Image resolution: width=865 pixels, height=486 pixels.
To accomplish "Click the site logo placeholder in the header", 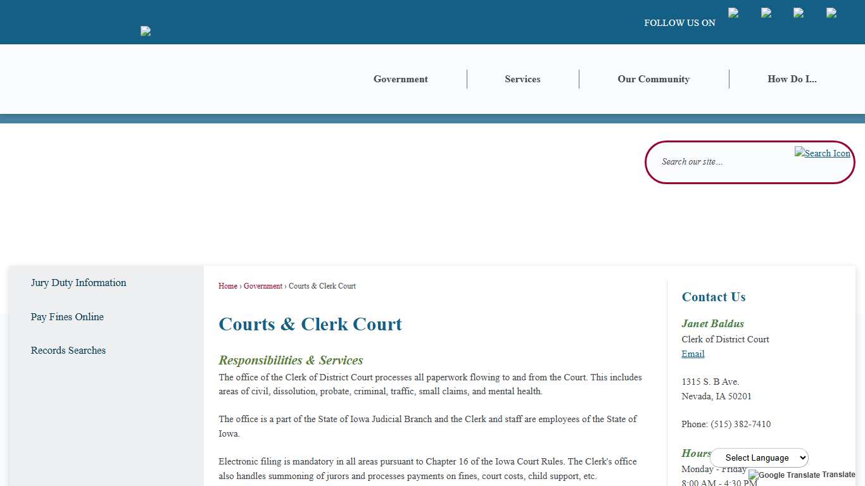I will (145, 31).
